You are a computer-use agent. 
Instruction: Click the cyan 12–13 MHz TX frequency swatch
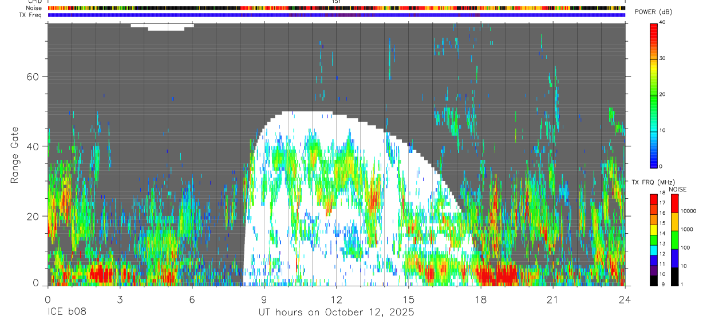click(x=654, y=250)
